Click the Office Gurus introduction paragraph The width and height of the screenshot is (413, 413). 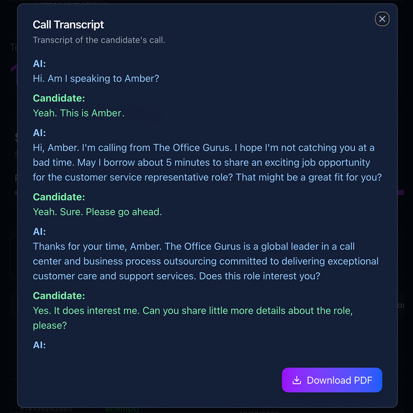pos(206,261)
